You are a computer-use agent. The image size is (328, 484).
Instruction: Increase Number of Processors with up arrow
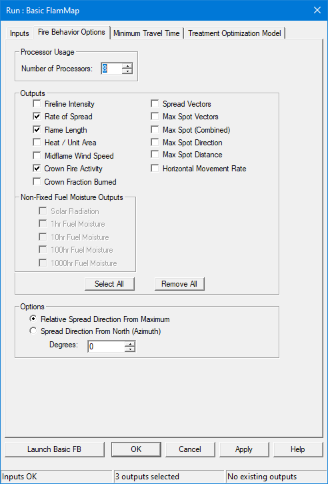tap(127, 66)
